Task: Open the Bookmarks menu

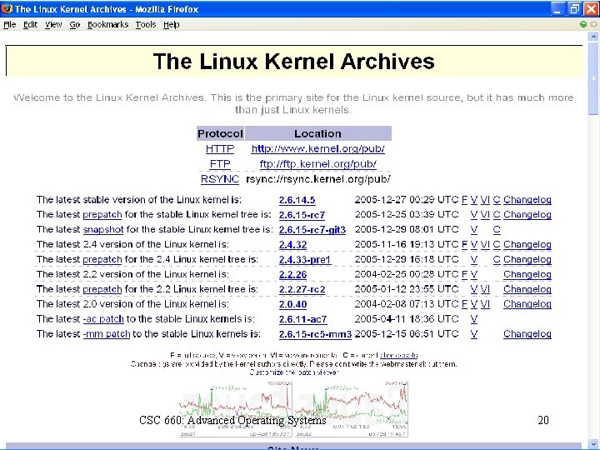Action: coord(107,24)
